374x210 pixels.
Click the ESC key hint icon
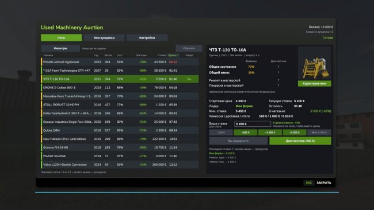click(308, 182)
